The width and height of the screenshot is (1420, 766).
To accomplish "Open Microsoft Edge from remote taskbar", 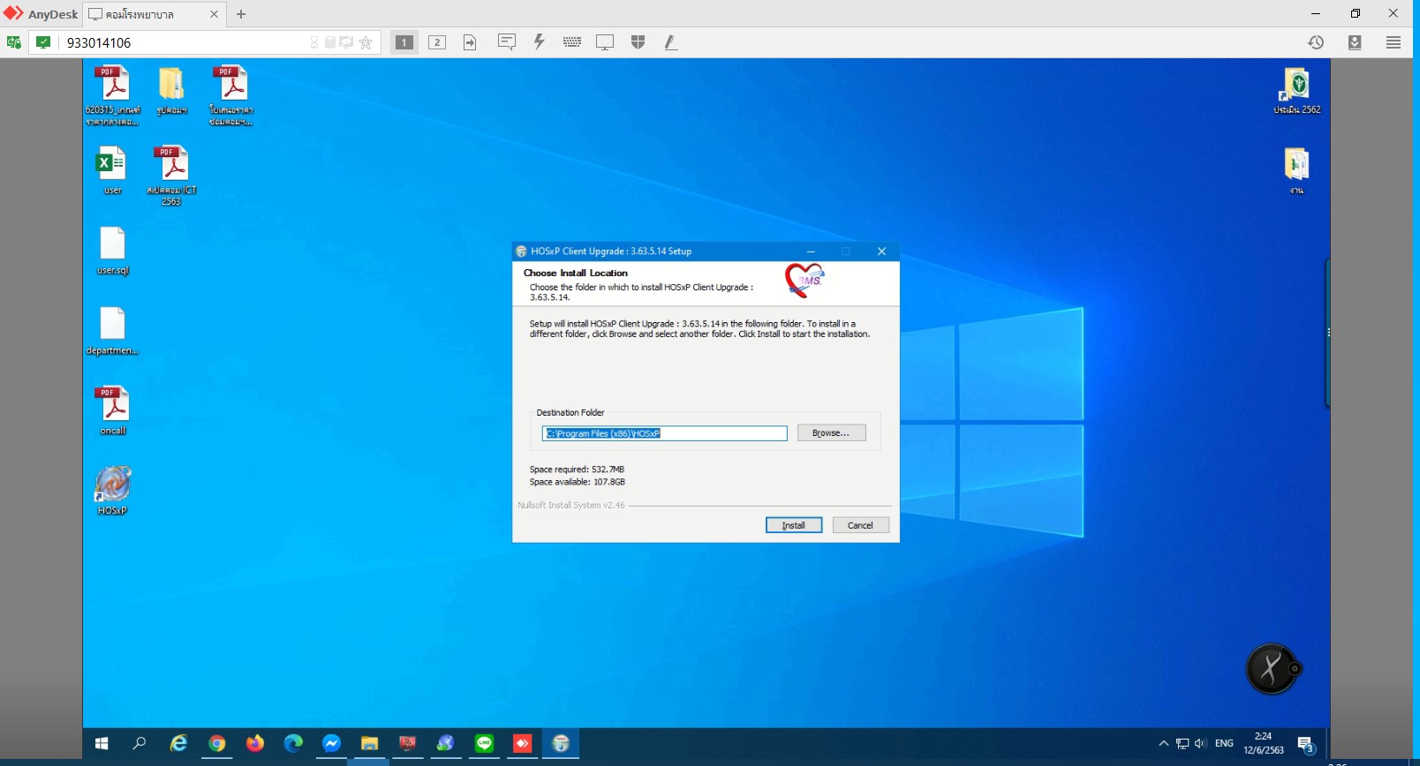I will [x=293, y=744].
